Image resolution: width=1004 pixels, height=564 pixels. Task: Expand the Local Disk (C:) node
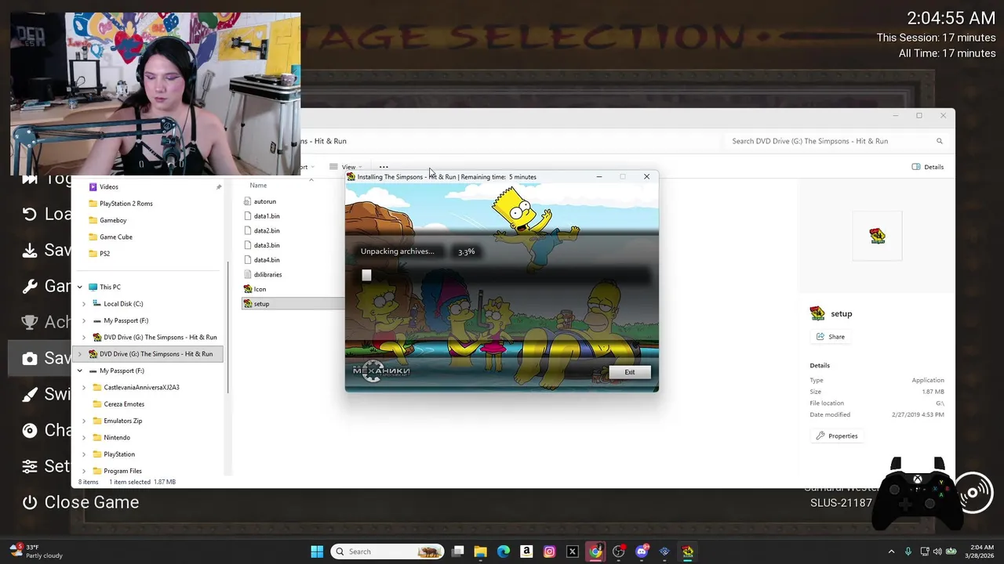point(84,304)
